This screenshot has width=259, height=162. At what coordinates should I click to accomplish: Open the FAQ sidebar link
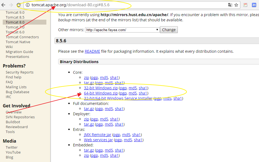click(9, 82)
